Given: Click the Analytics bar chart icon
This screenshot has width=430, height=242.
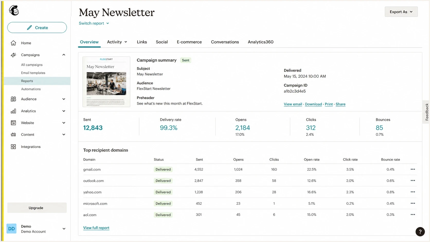Looking at the screenshot, I should (13, 111).
